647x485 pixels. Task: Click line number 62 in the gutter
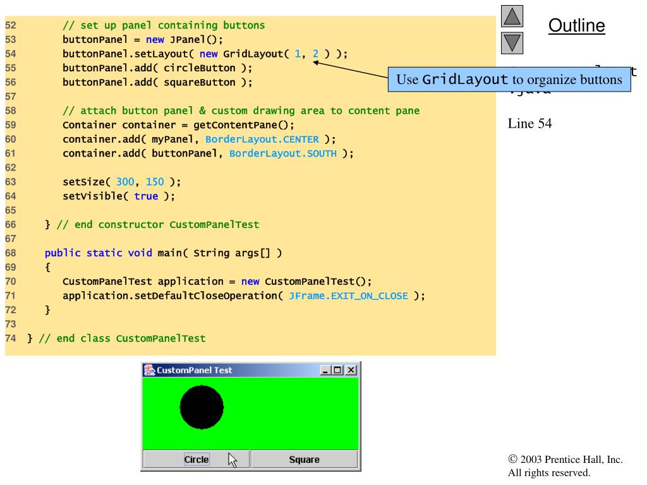tap(11, 168)
